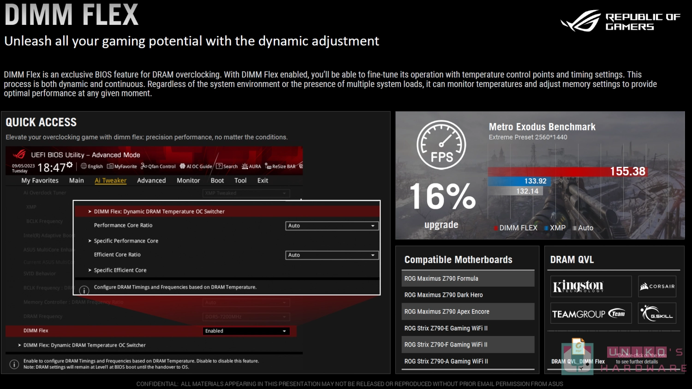Click the FPS gauge icon
This screenshot has width=692, height=389.
(441, 145)
